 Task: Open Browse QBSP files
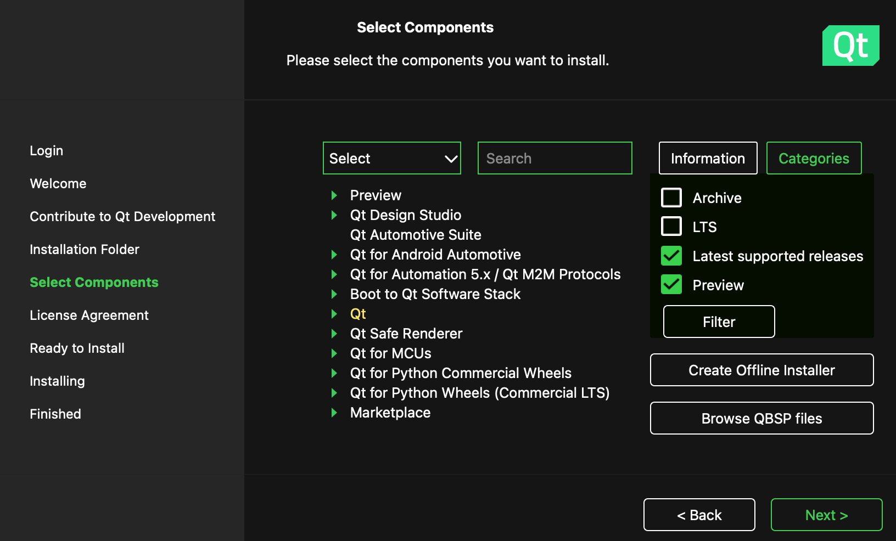761,418
